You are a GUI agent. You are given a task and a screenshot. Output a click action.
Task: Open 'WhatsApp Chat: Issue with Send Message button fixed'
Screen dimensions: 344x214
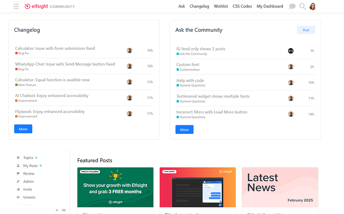[65, 64]
